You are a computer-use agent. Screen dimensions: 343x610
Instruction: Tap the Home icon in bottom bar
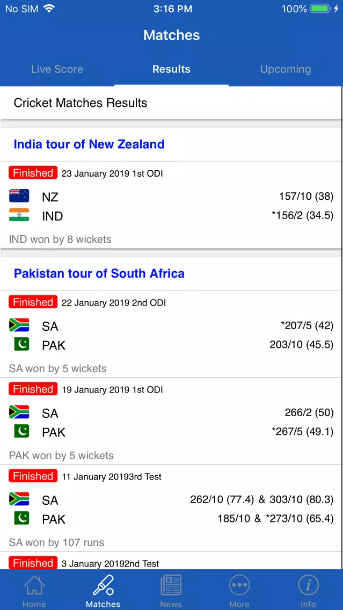[x=34, y=585]
